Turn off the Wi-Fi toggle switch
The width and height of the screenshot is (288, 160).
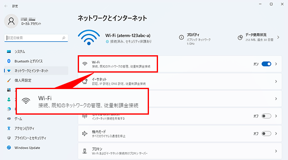click(x=266, y=64)
